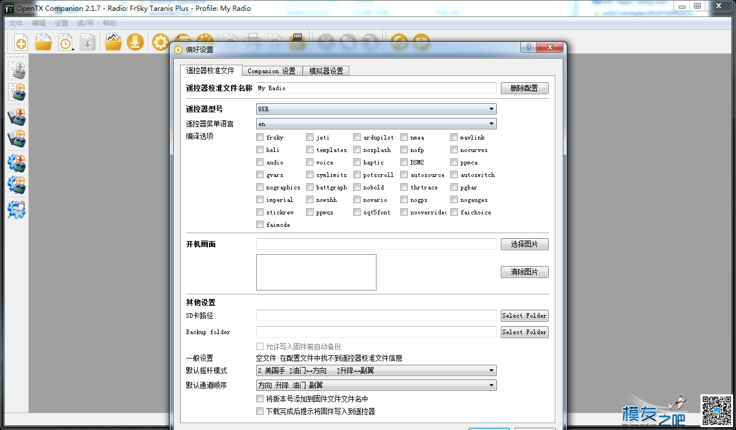Check the templates option
Image resolution: width=736 pixels, height=430 pixels.
point(310,150)
